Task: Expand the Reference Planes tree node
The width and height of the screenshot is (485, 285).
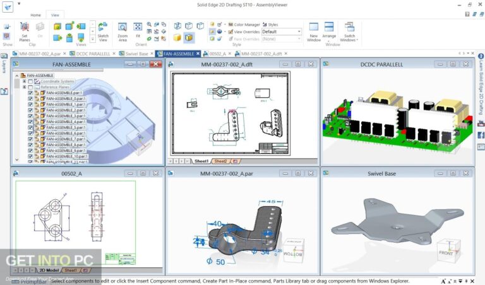Action: [24, 87]
